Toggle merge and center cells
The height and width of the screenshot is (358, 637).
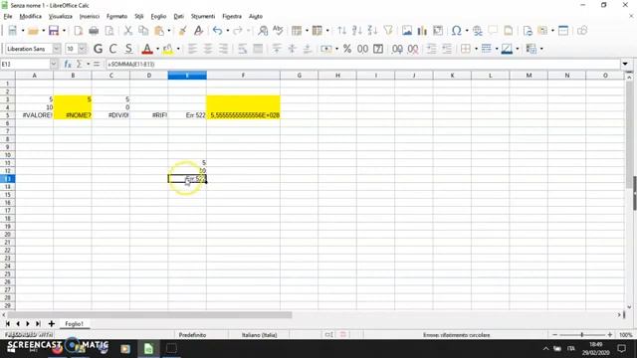click(258, 49)
